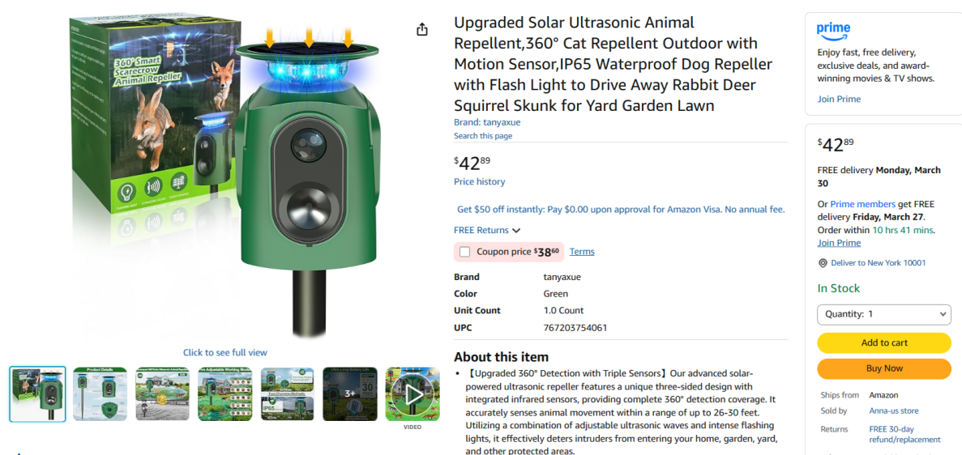This screenshot has width=962, height=455.
Task: Click the Join Prime link under Prime logo
Action: coord(839,100)
